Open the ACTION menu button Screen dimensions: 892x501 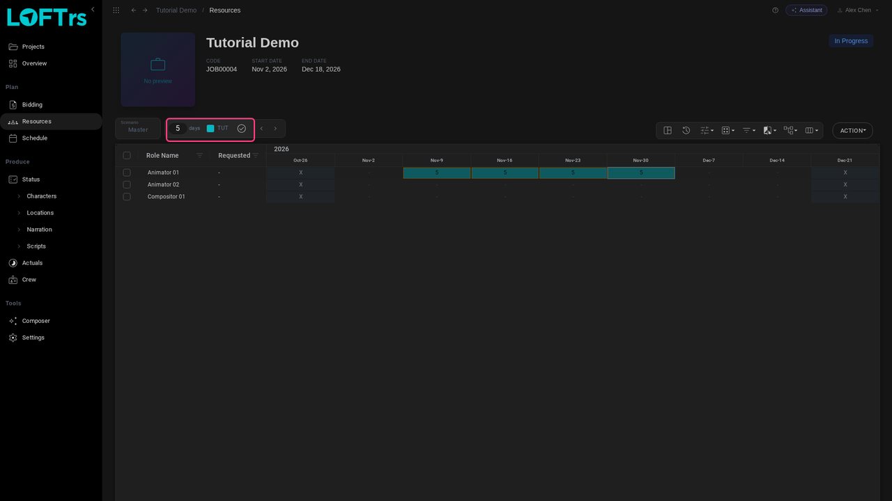[x=852, y=130]
